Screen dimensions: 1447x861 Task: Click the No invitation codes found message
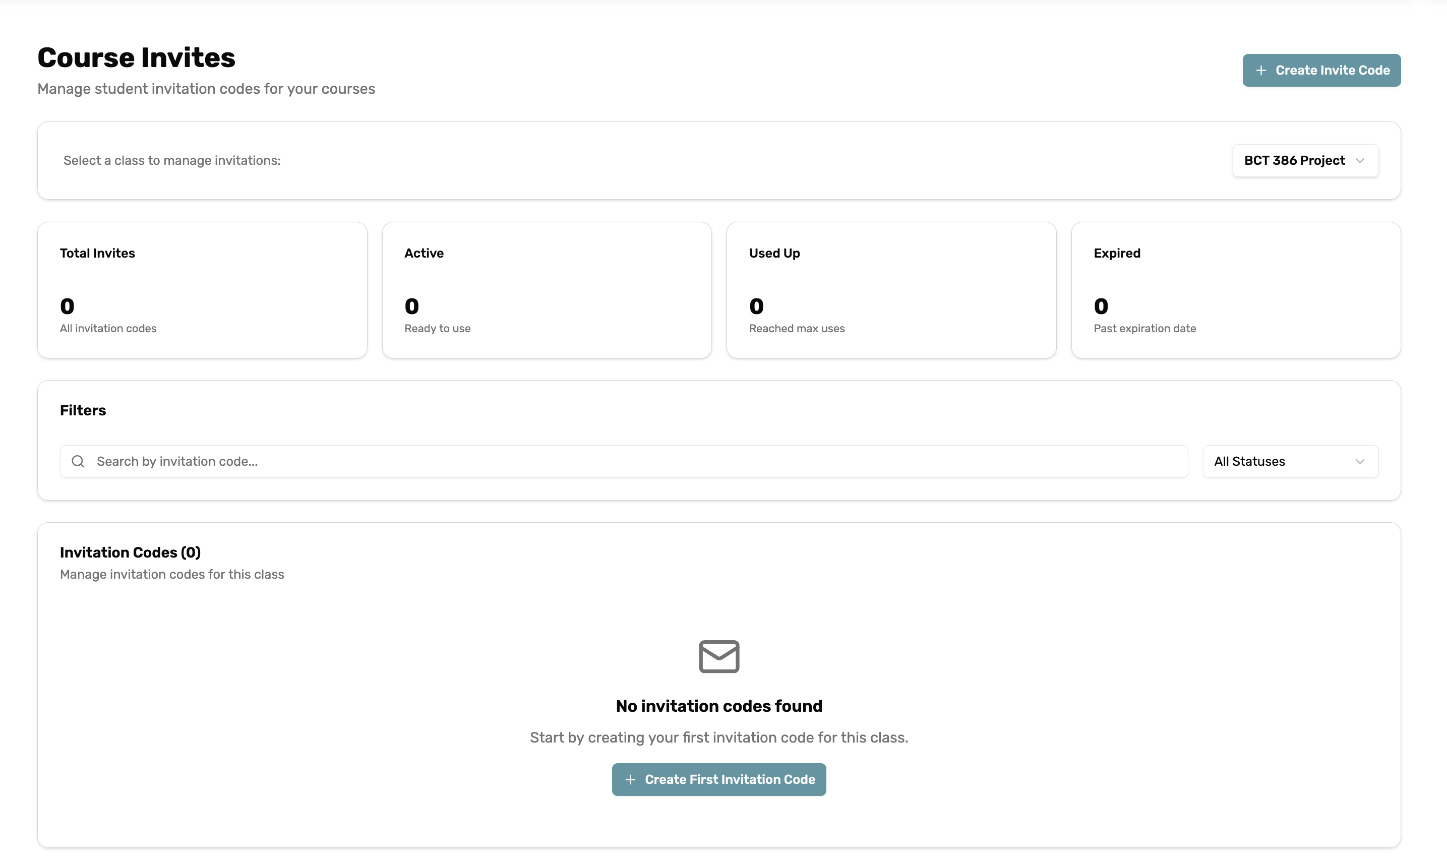tap(719, 706)
